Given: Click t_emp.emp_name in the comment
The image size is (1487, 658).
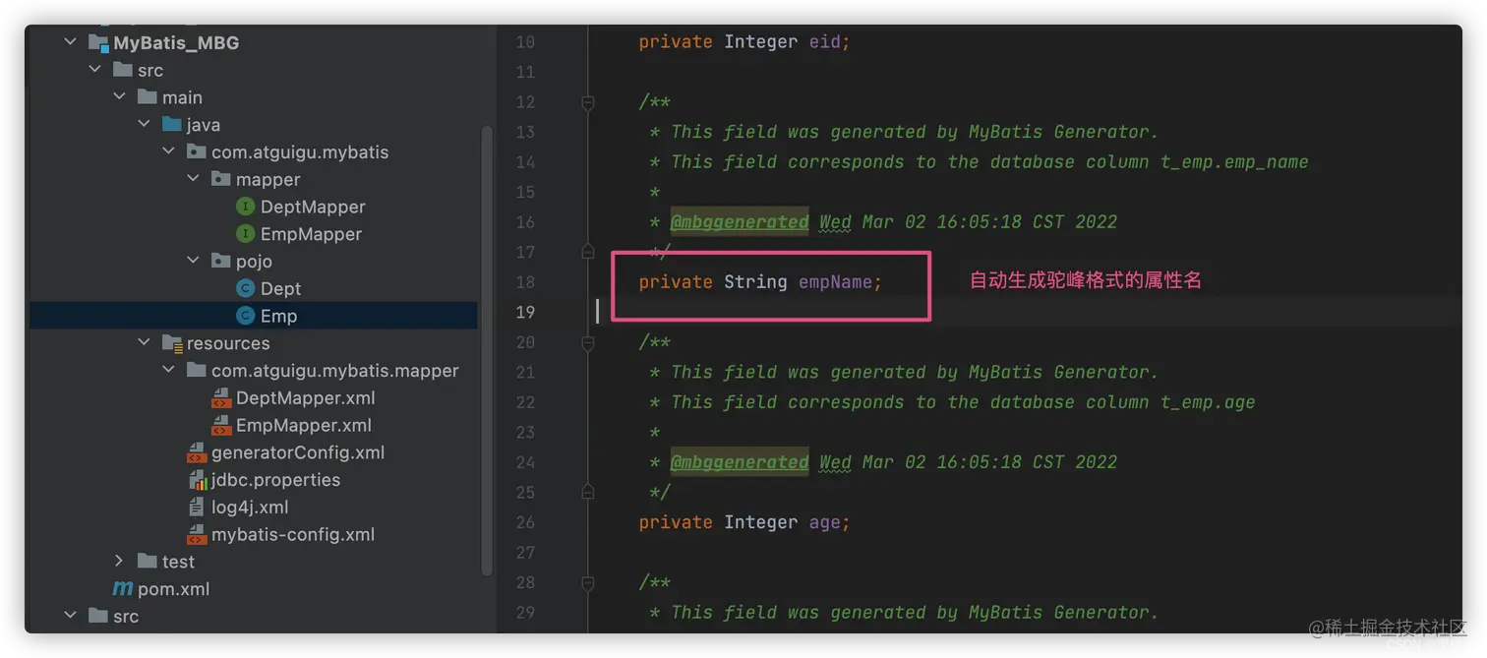Looking at the screenshot, I should (x=1234, y=162).
